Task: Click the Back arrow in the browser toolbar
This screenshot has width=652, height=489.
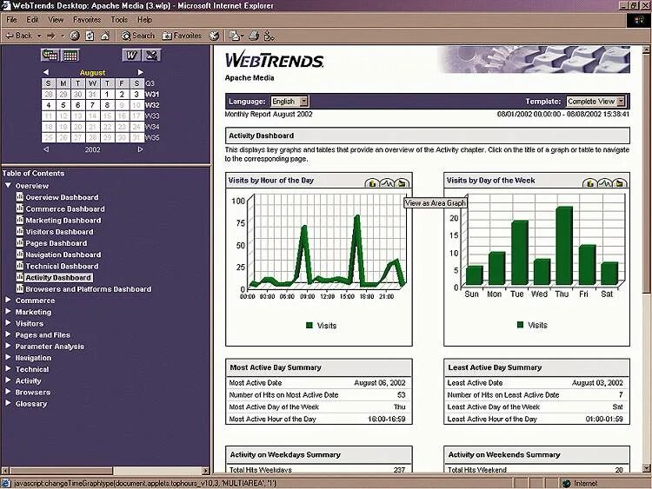Action: pos(19,36)
